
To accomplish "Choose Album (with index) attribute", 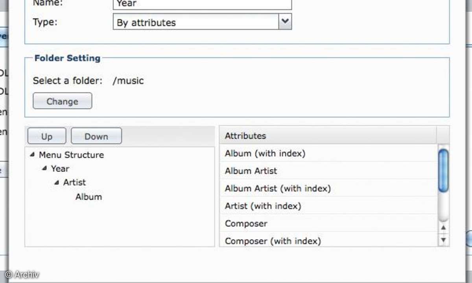I will click(328, 153).
